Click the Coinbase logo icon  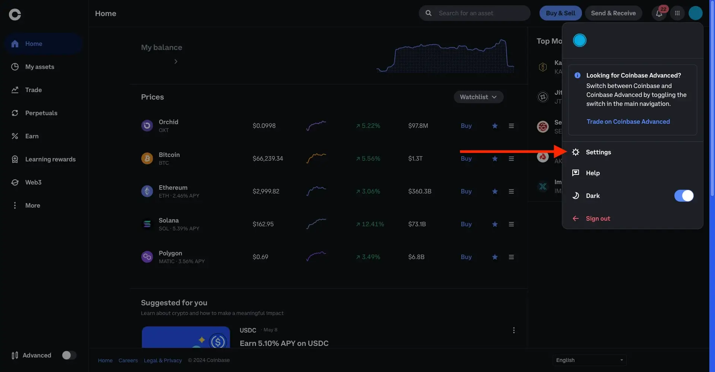[15, 14]
